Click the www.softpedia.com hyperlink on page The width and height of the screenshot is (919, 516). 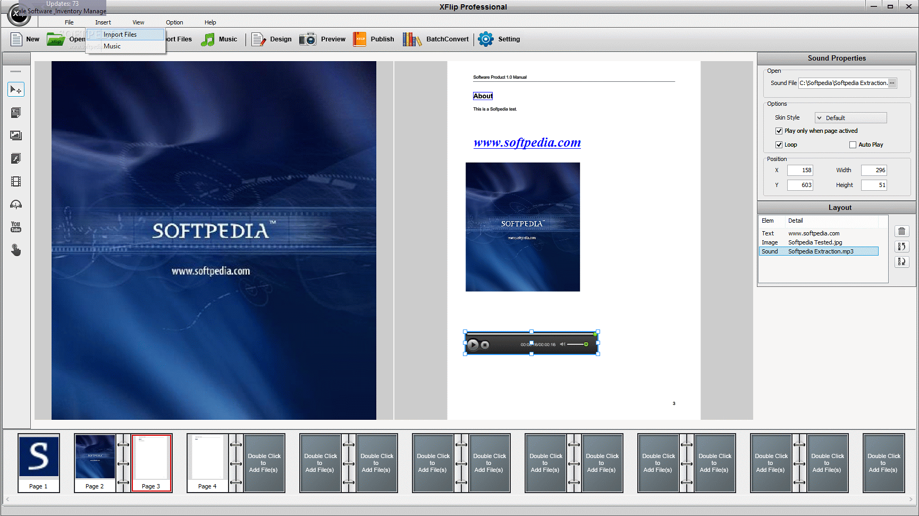pos(527,142)
